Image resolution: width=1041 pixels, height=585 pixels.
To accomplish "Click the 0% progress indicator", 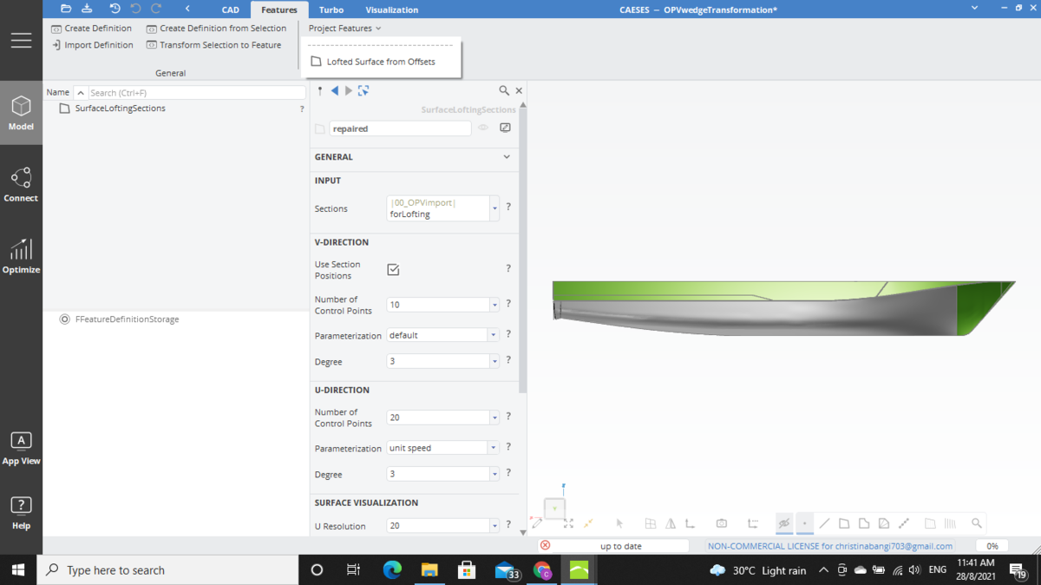I will [992, 546].
